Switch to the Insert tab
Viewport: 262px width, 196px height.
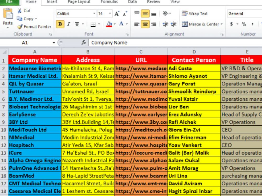[52, 2]
